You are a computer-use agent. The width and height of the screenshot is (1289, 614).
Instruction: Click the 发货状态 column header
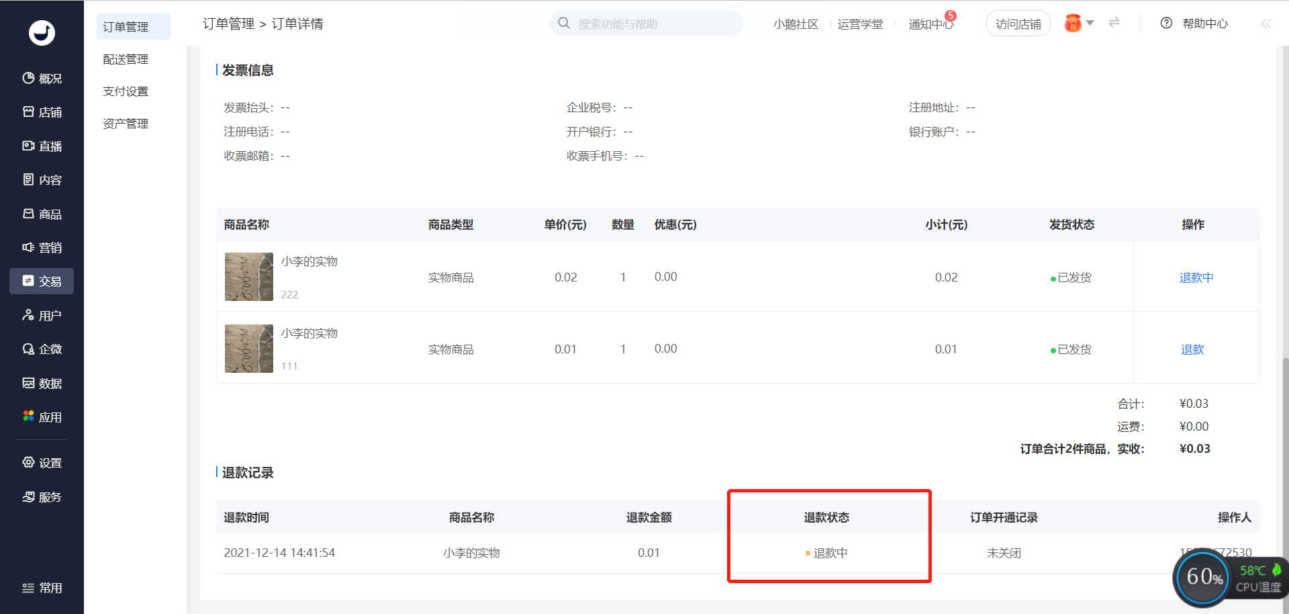(1071, 224)
